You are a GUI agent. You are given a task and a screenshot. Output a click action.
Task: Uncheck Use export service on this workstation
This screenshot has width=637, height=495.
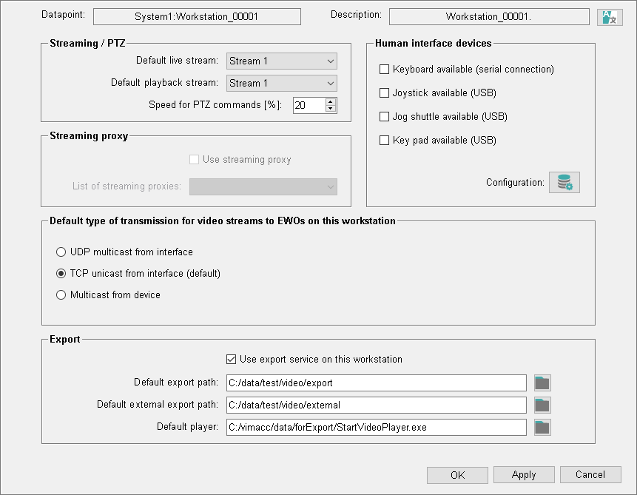(x=232, y=360)
